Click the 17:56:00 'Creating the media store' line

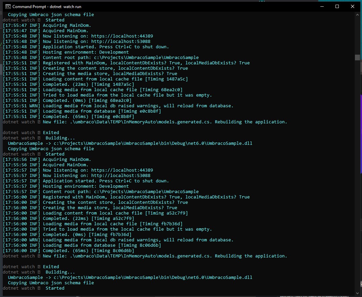(90, 207)
